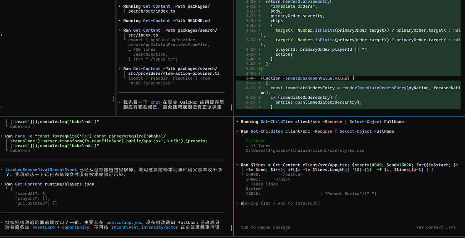Screen dimensions: 465x238
Task: Focus the 'tab to queue message' prompt
Action: 265,227
